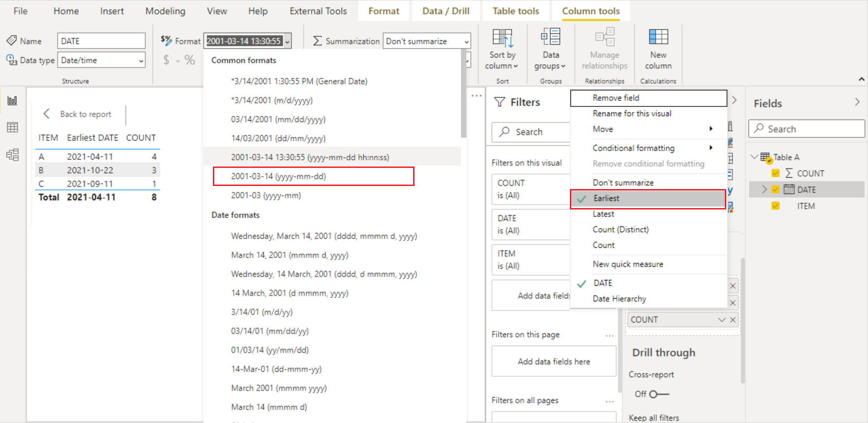Viewport: 868px width, 423px height.
Task: Open the File tab
Action: [20, 11]
